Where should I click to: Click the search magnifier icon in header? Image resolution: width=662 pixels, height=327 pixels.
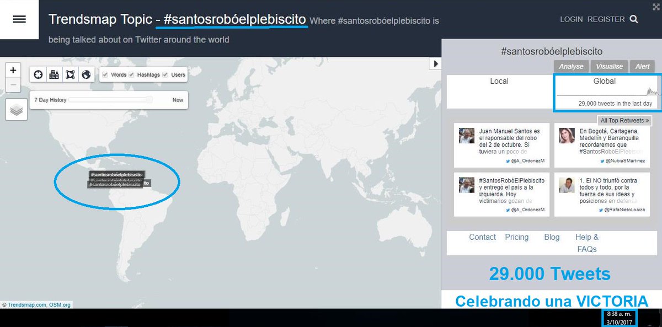634,19
